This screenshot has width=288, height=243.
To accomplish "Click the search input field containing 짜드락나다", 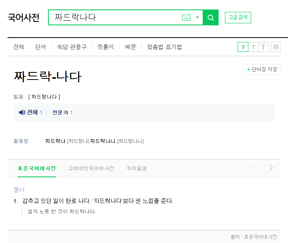I will (115, 18).
